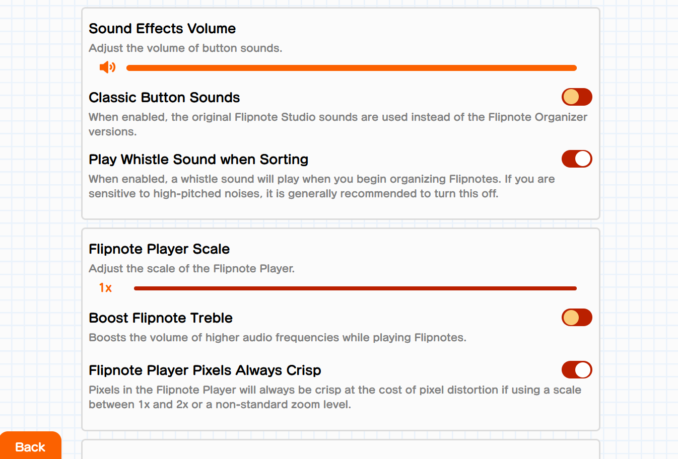Click the Flipnote Player Scale heading
The height and width of the screenshot is (459, 678).
(x=159, y=249)
